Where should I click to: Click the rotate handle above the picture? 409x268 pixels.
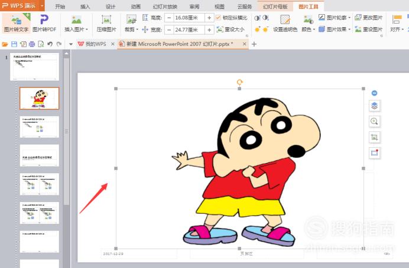(x=239, y=82)
